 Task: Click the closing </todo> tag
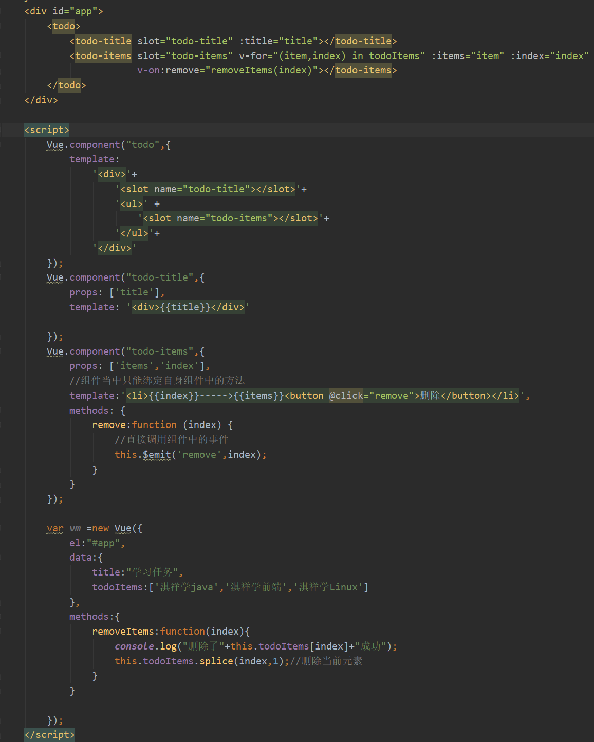(66, 85)
